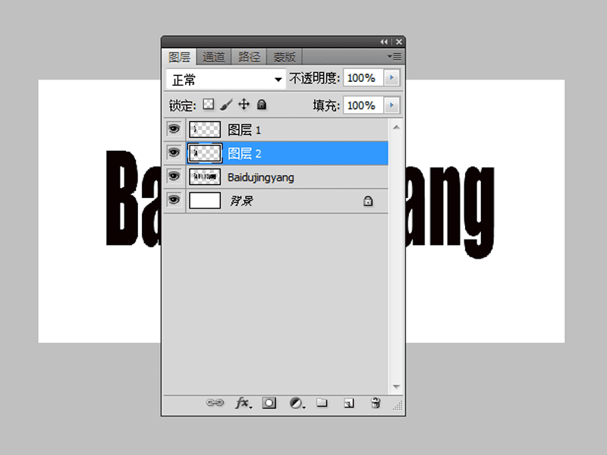The image size is (607, 455).
Task: Click the 不透明度 100% input field
Action: 363,78
